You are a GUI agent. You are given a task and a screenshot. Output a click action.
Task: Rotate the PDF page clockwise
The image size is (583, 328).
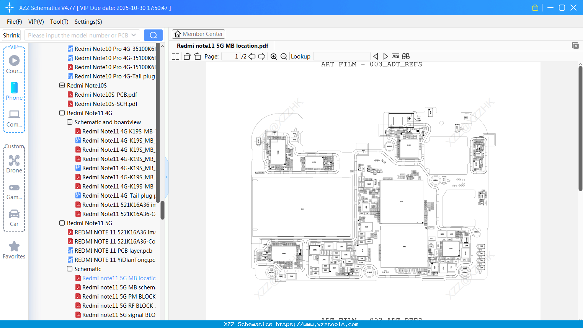[x=197, y=56]
